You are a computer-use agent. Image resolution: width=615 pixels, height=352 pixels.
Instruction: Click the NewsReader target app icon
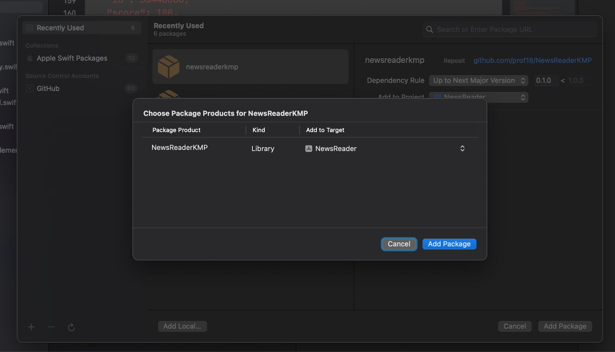click(x=309, y=148)
